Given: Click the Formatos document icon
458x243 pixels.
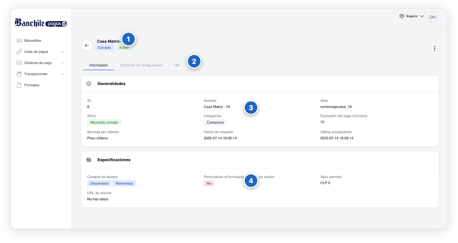Looking at the screenshot, I should [x=19, y=85].
